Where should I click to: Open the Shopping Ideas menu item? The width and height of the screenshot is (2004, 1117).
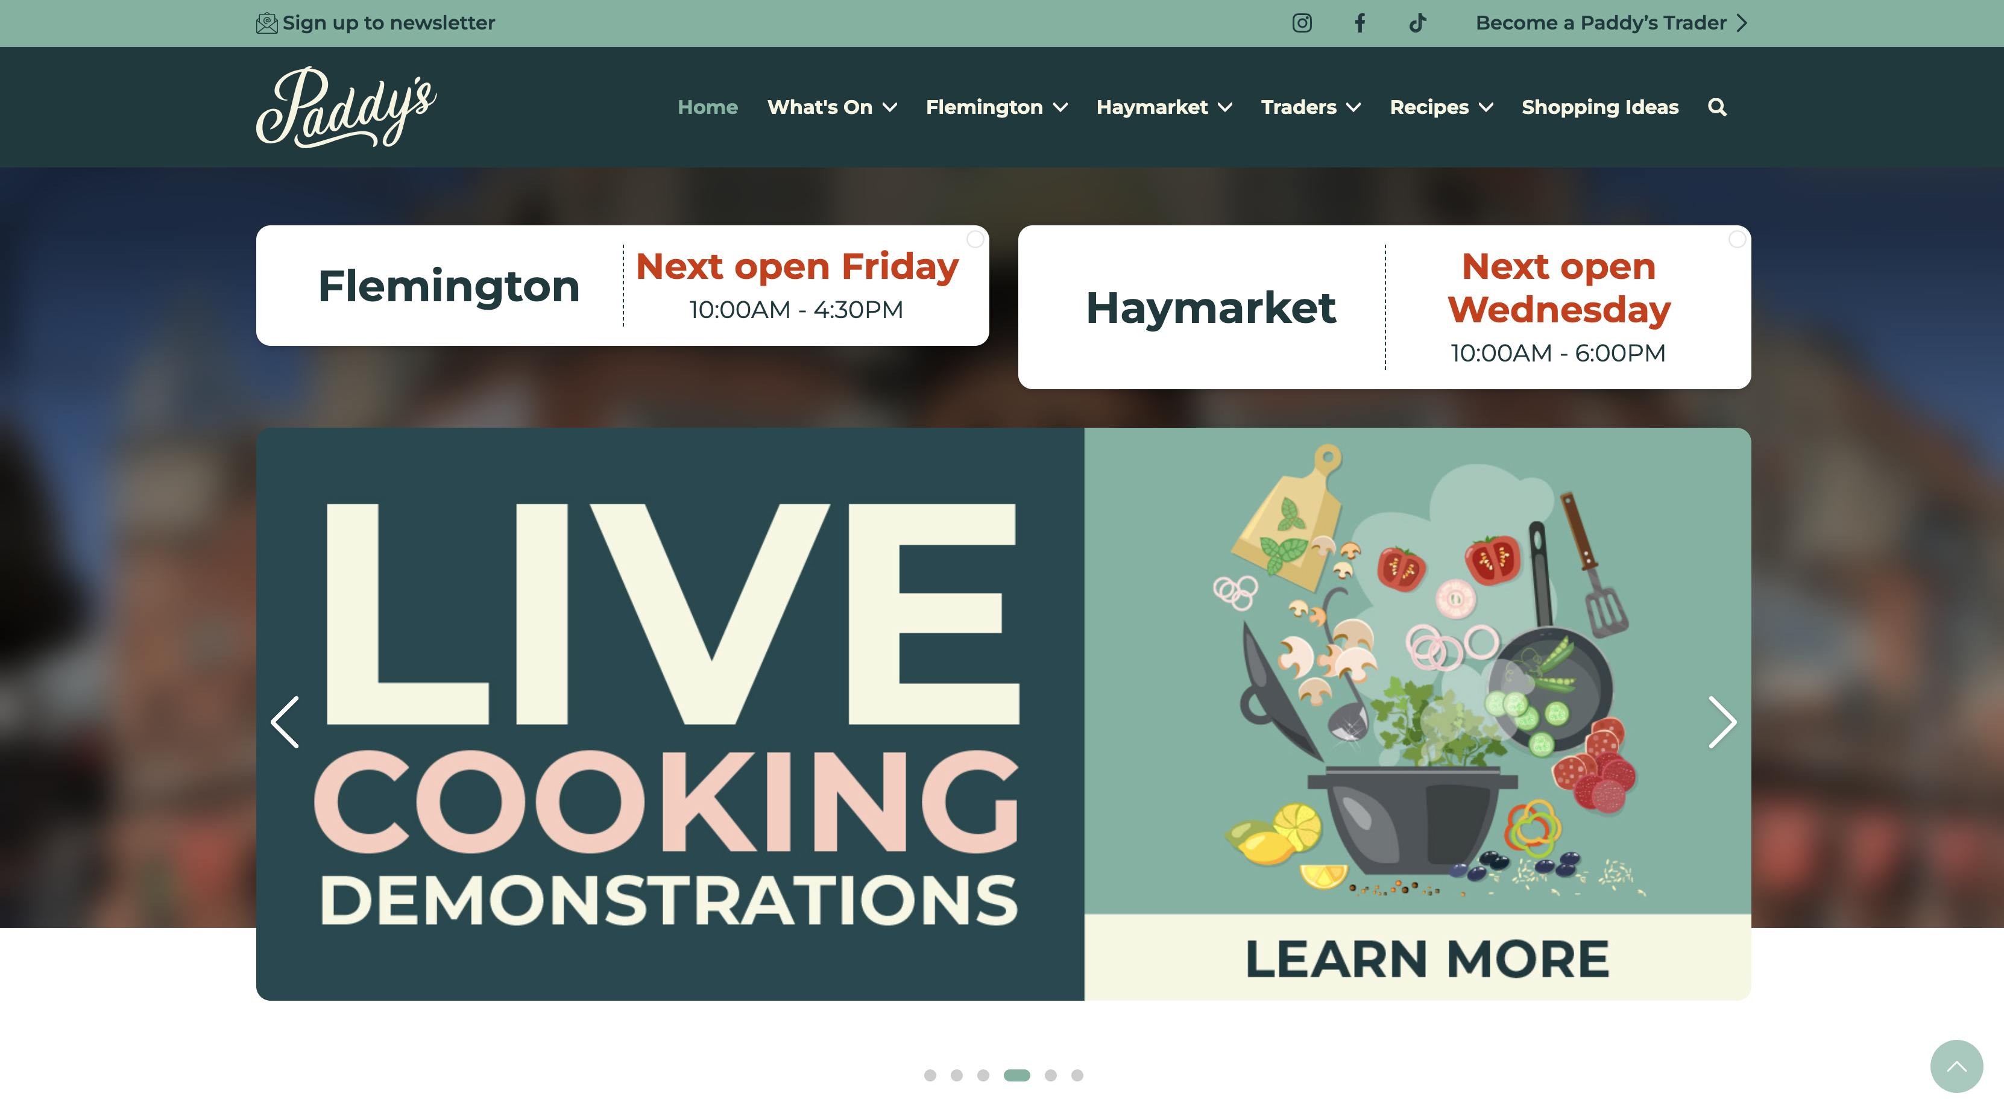coord(1599,107)
